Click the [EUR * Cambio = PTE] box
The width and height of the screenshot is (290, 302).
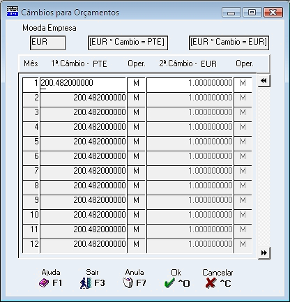point(128,43)
